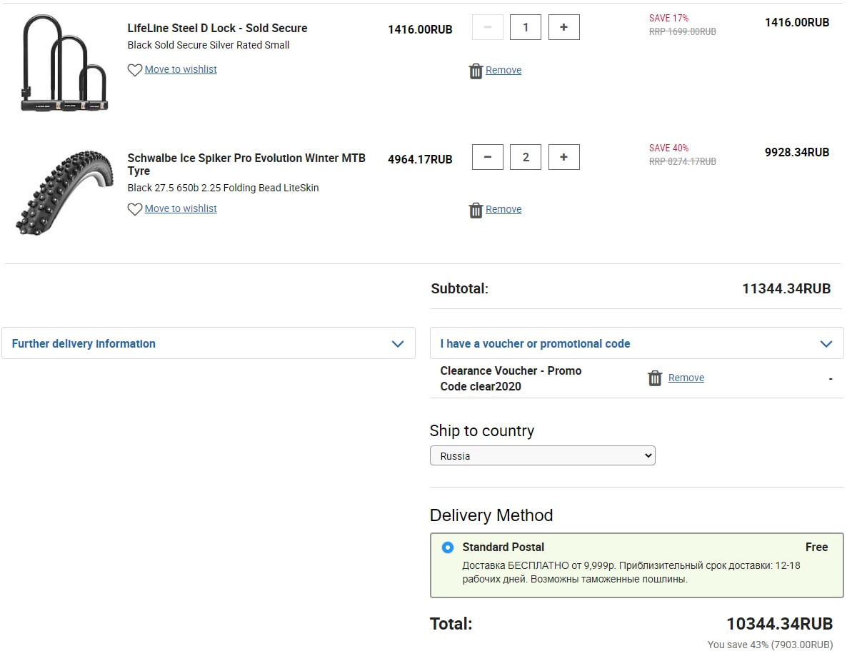The height and width of the screenshot is (656, 867).
Task: Increase quantity of LifeLine D Lock
Action: 564,27
